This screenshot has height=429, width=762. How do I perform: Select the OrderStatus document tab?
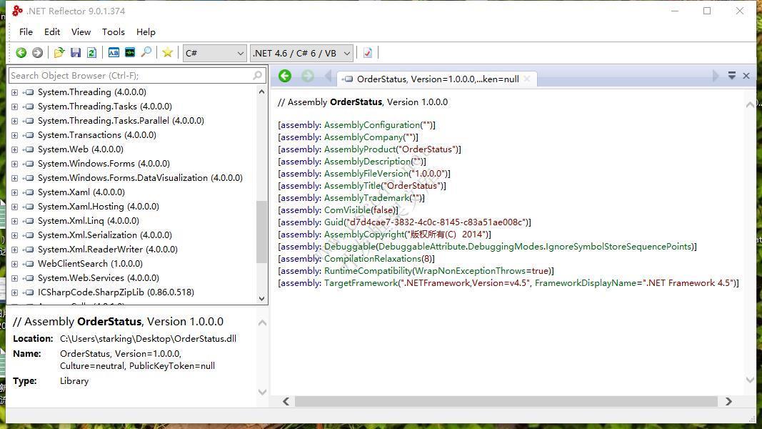pyautogui.click(x=436, y=79)
